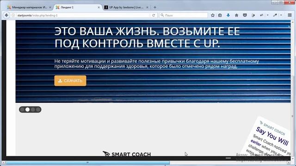Select the third slider dot
Screen dimensions: 296x166
point(33,110)
